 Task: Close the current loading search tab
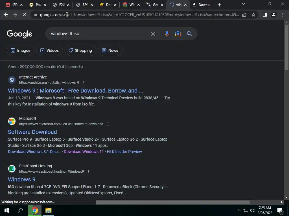tap(185, 5)
